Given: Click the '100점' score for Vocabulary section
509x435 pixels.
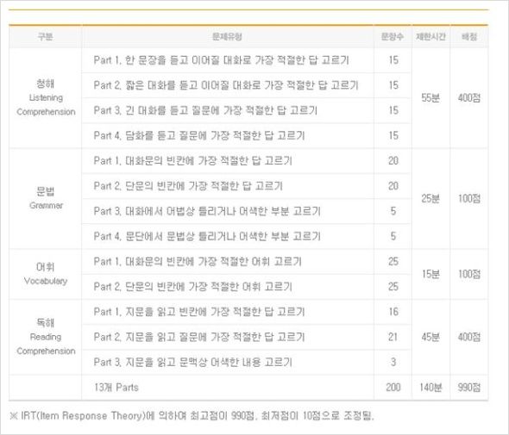Looking at the screenshot, I should [x=469, y=274].
